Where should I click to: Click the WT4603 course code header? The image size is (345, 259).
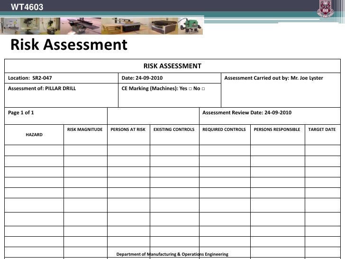pyautogui.click(x=27, y=7)
